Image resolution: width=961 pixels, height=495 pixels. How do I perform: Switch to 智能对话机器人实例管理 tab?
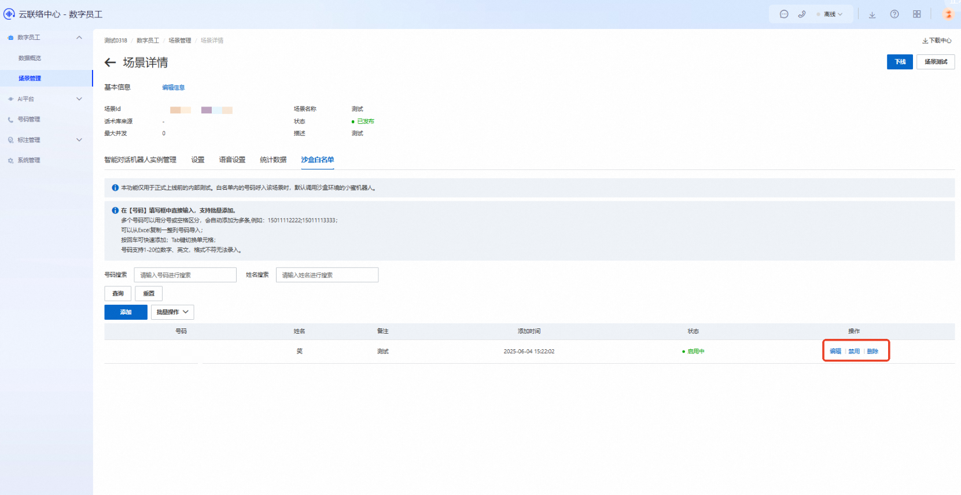point(140,160)
